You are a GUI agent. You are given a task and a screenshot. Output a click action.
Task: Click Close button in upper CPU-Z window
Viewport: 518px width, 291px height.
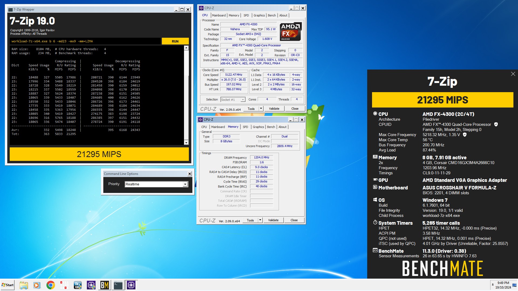click(295, 109)
